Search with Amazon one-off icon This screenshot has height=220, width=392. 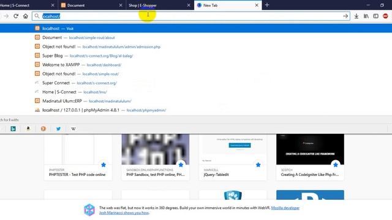point(28,129)
